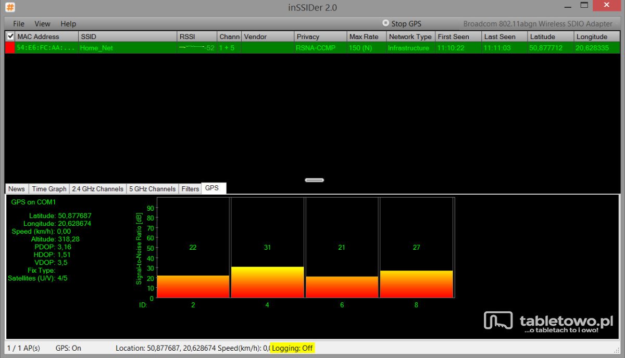Click the Altitude value 318,28
Screen dimensions: 625x358
pyautogui.click(x=69, y=239)
